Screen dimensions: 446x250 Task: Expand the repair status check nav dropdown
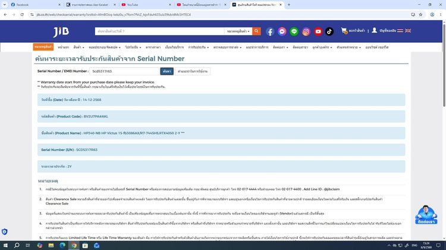(227, 47)
